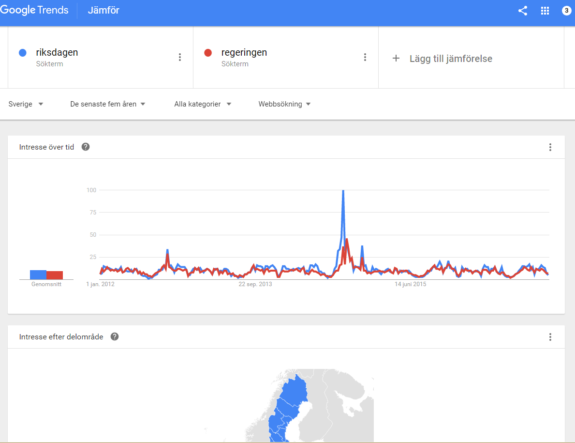The image size is (575, 443).
Task: Click the share icon in header
Action: (x=523, y=11)
